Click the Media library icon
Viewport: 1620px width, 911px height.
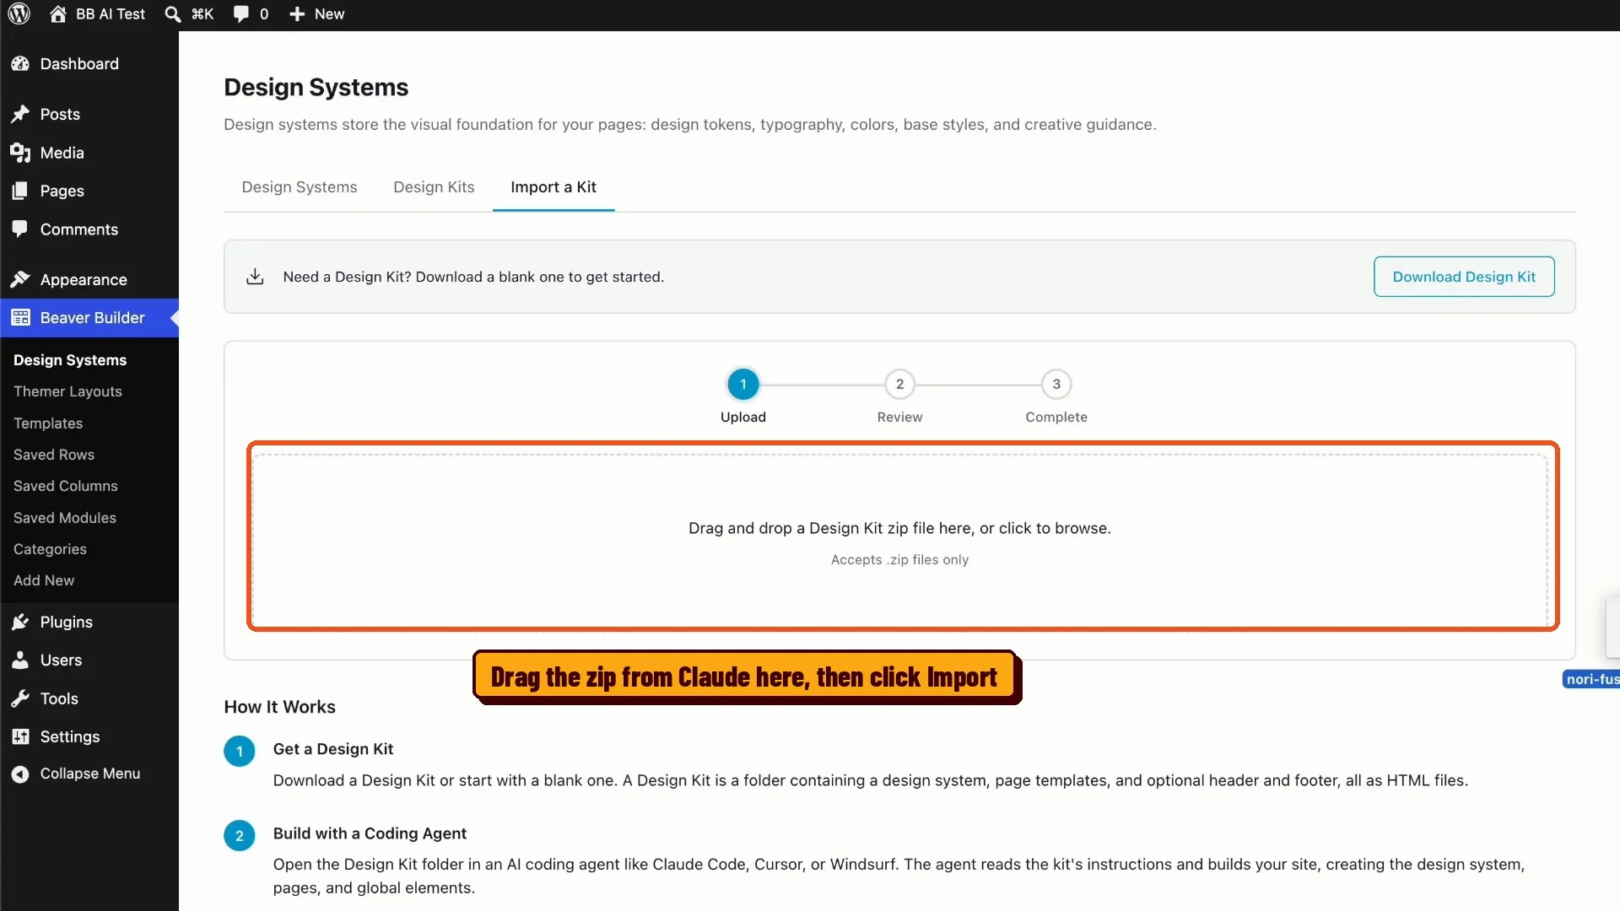tap(20, 153)
